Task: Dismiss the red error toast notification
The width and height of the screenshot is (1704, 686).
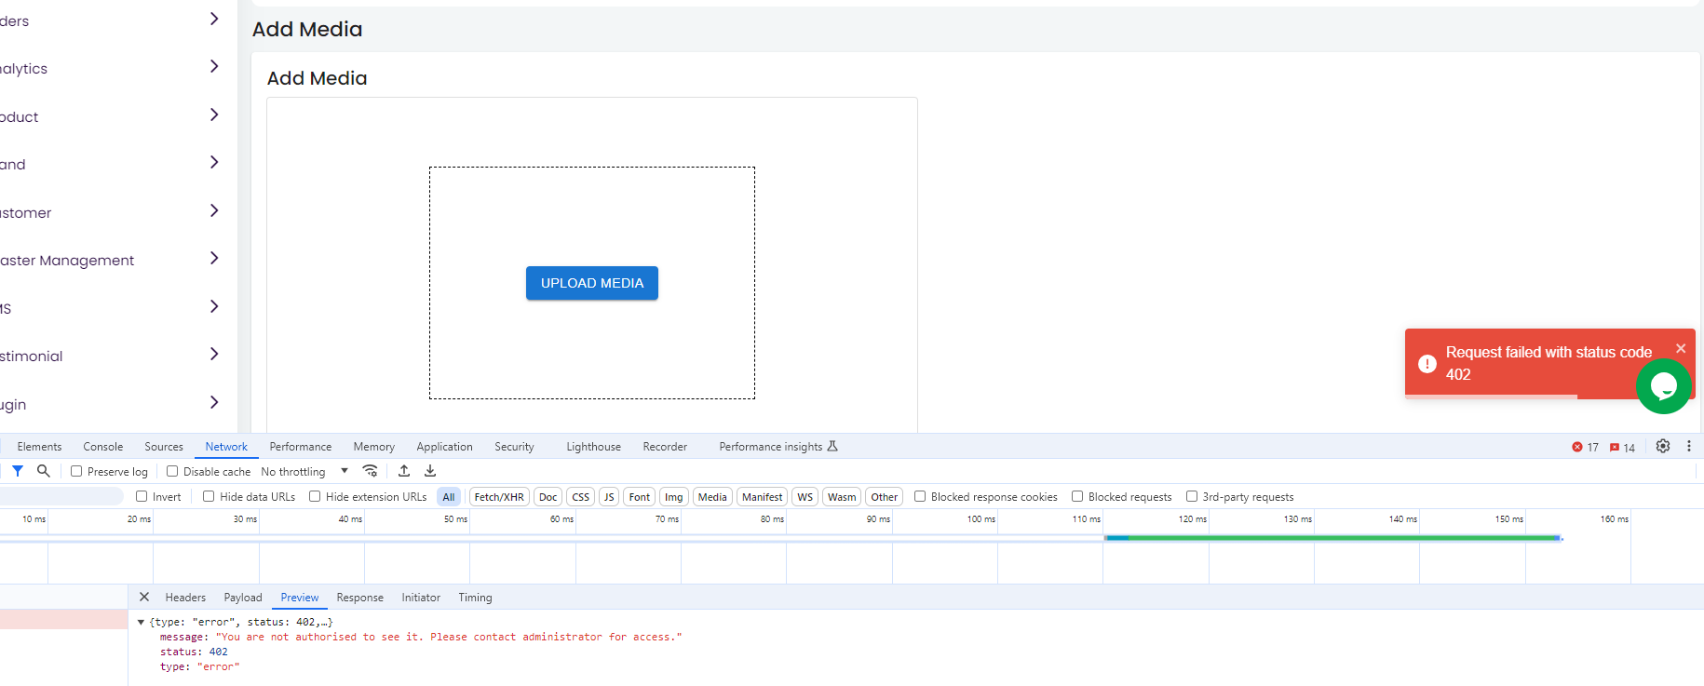Action: (1681, 348)
